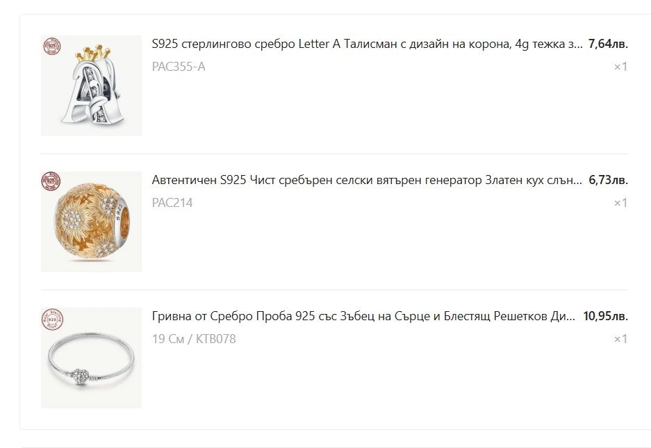Click the ×1 quantity for KTB078 bracelet
Viewport: 651px width, 448px height.
[620, 339]
